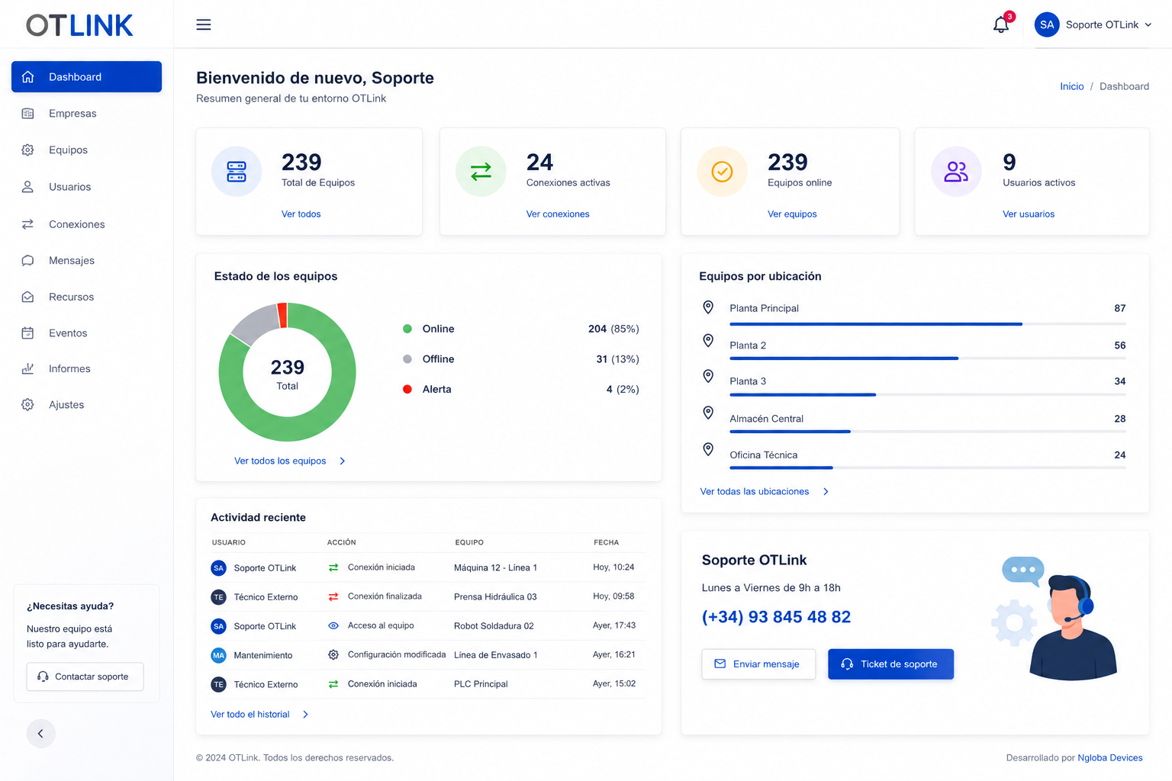Image resolution: width=1172 pixels, height=781 pixels.
Task: Click the Ticket de soporte button
Action: point(890,664)
